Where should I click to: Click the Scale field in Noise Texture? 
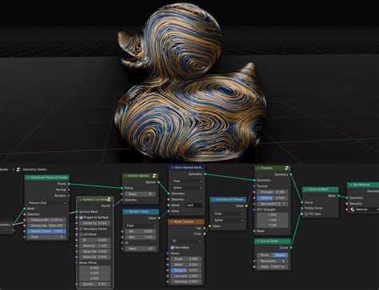point(186,259)
